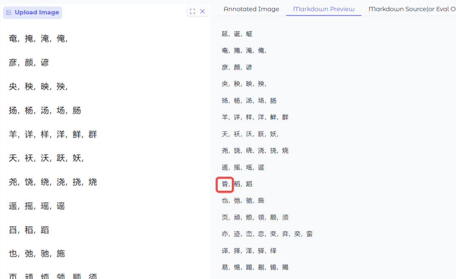Pick '页, 顽, 烦, 领, 顺, 须' in Markdown Preview
Image resolution: width=456 pixels, height=279 pixels.
click(x=255, y=217)
